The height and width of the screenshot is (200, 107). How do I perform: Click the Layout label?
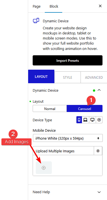click(38, 102)
